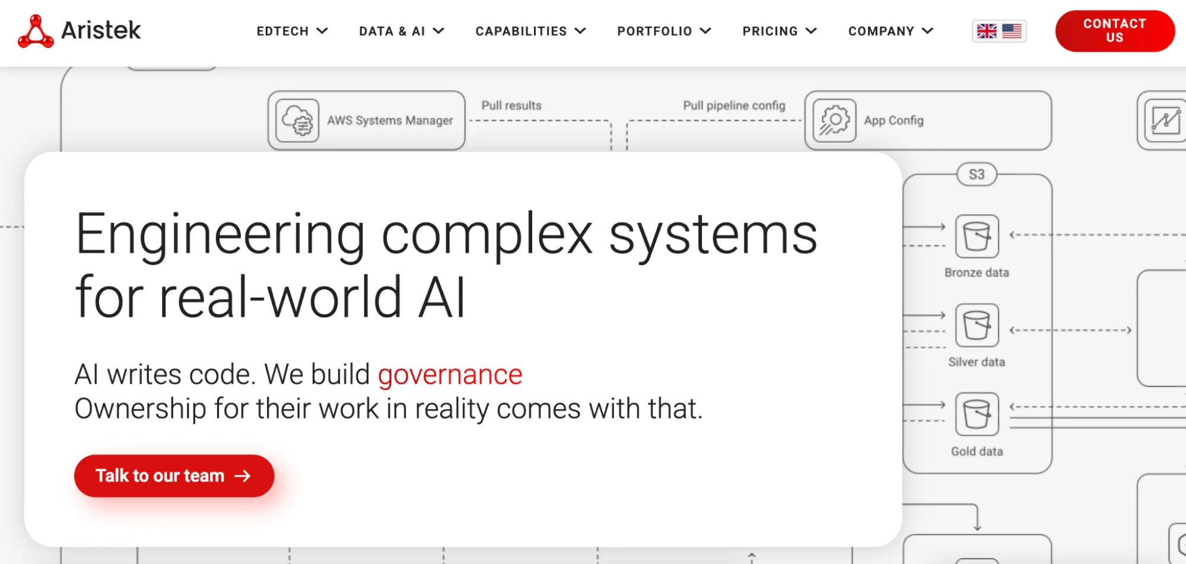Expand the DATA & AI chevron

tap(438, 31)
